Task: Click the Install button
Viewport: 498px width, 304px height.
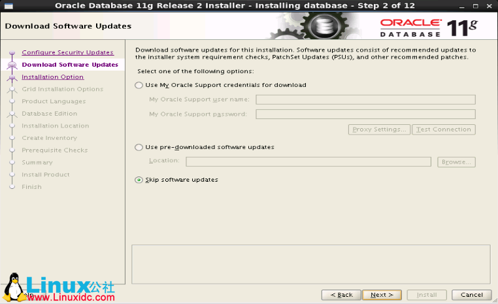Action: coord(427,295)
